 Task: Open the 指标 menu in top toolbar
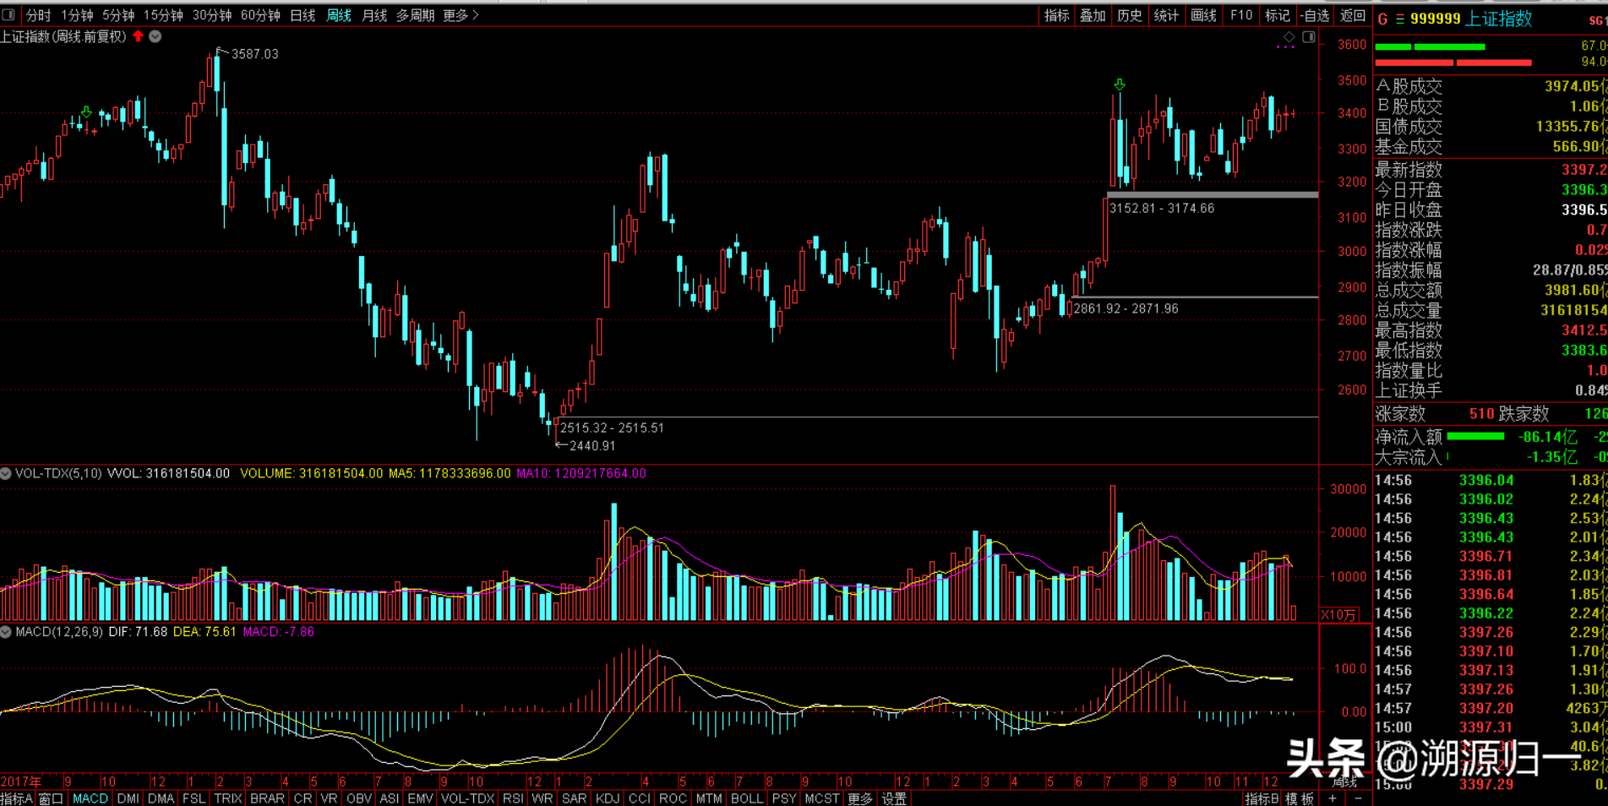[x=1057, y=15]
